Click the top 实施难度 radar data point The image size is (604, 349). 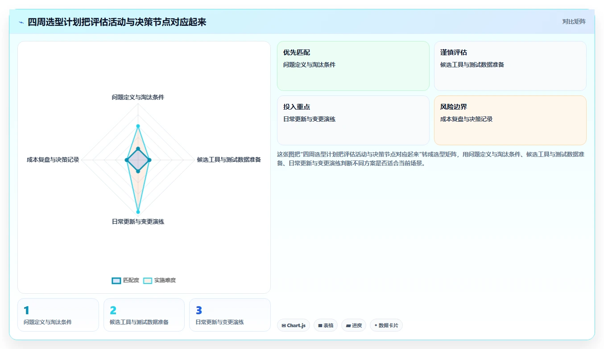coord(138,126)
